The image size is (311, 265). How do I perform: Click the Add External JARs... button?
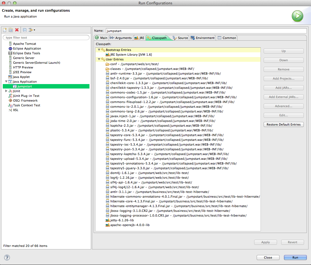(x=284, y=97)
